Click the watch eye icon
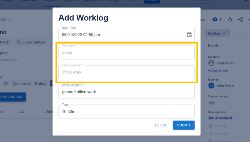250x142 pixels. [215, 19]
